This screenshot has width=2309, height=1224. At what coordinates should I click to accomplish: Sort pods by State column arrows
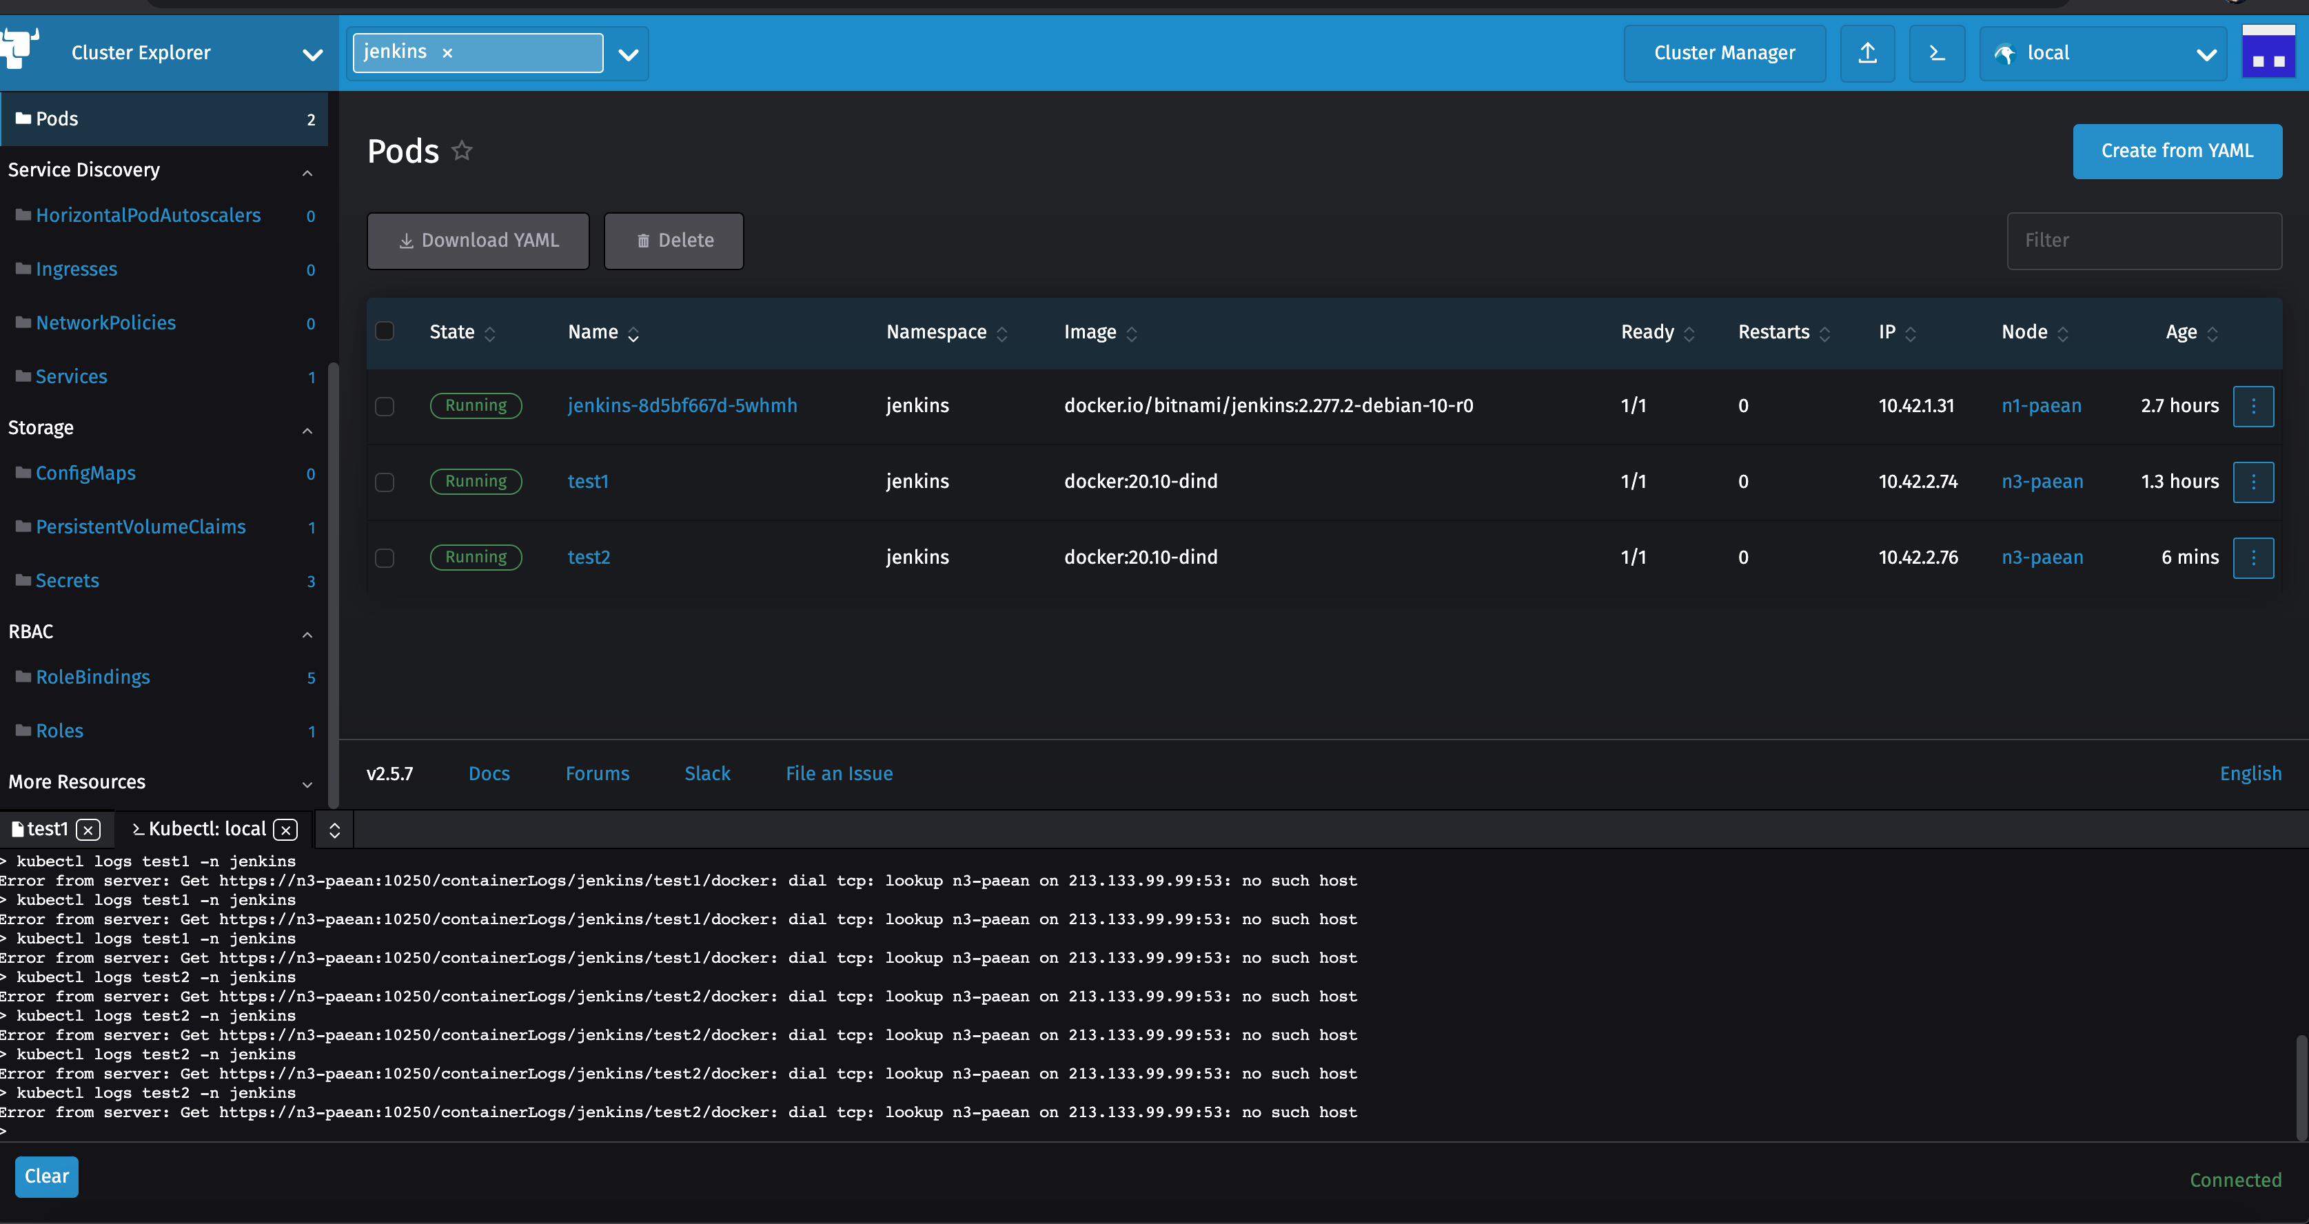489,334
